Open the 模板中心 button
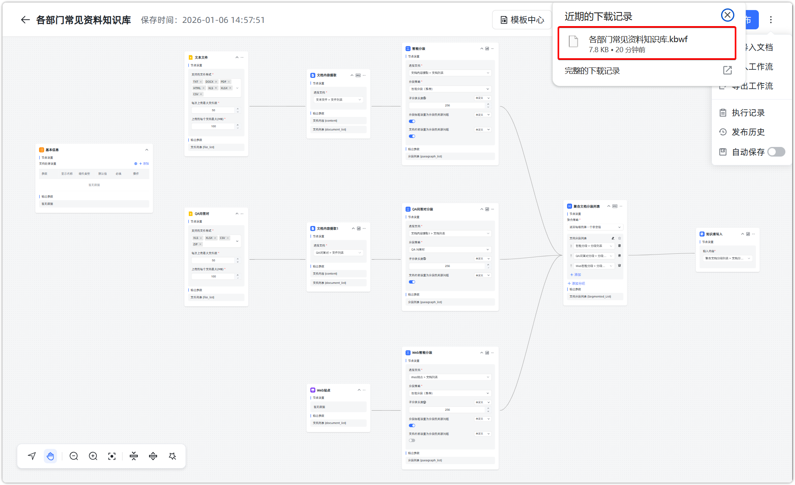Screen dimensions: 795x485 (522, 20)
